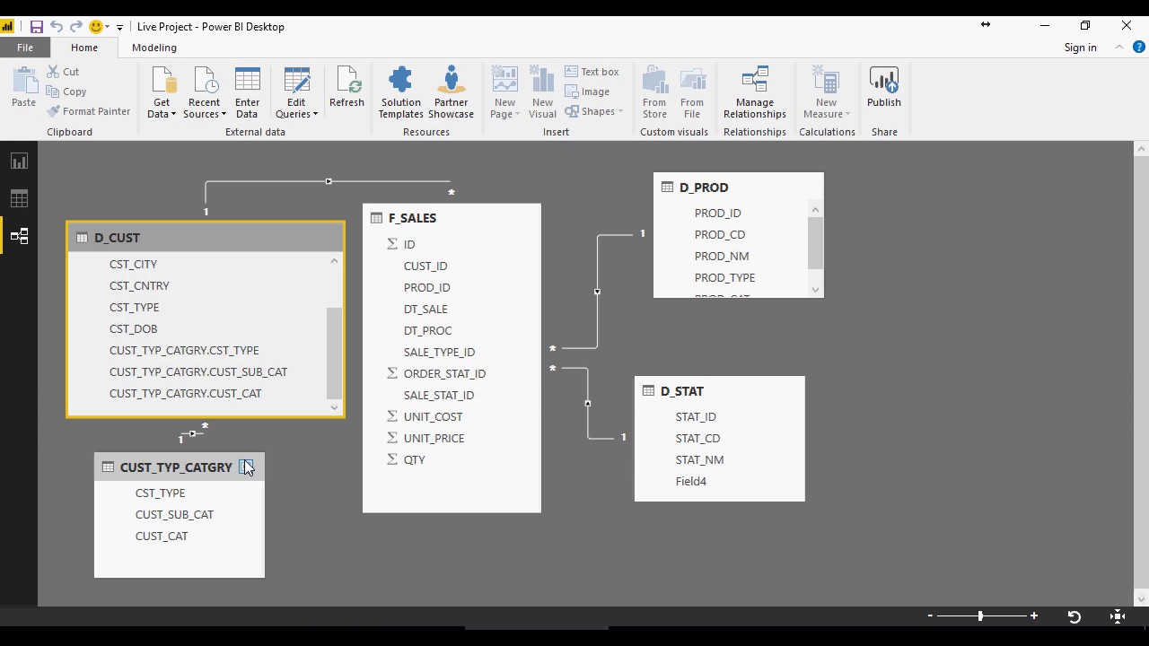Select the ORDER_STAT_ID field

point(444,373)
